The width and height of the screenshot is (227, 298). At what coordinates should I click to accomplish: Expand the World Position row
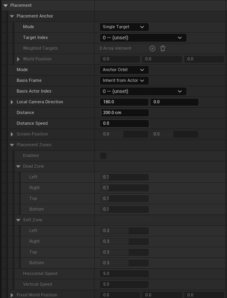coord(18,59)
